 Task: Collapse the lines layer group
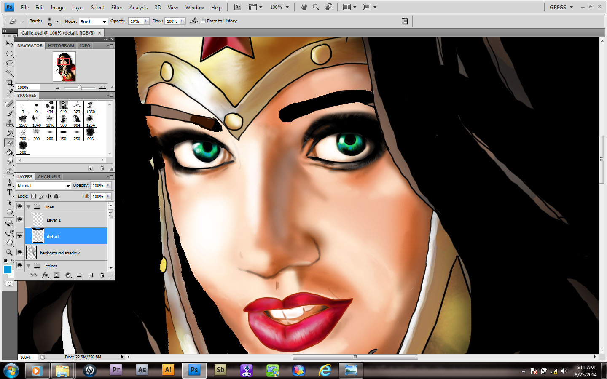point(29,207)
